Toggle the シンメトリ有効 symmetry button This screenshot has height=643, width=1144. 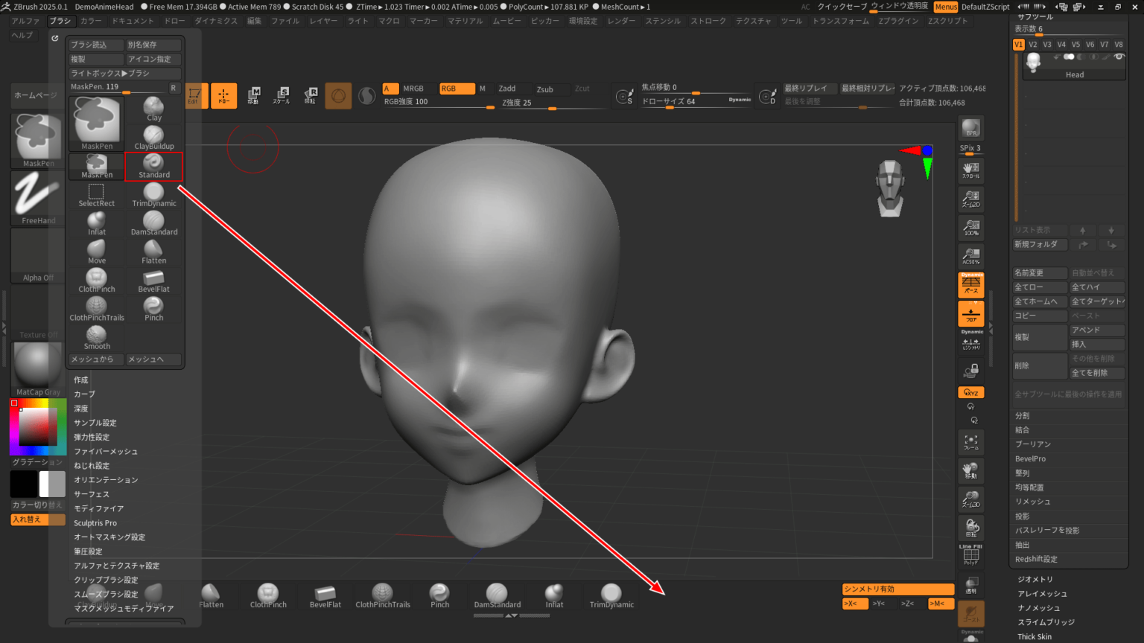(x=897, y=588)
